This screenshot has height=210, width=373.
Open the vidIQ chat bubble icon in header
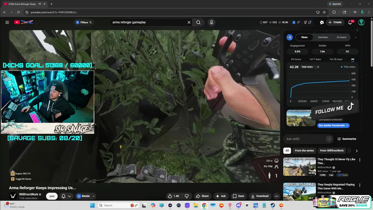pos(310,22)
